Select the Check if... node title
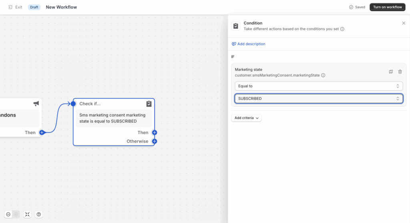 pyautogui.click(x=90, y=104)
